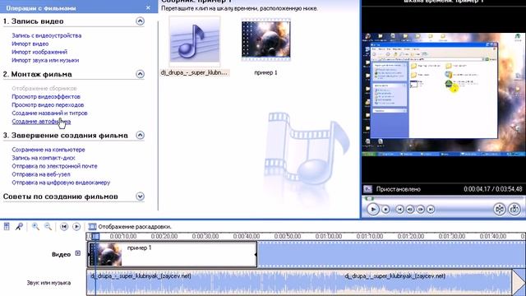Click the 0:01:00,00 mark on the ruler

(x=329, y=236)
